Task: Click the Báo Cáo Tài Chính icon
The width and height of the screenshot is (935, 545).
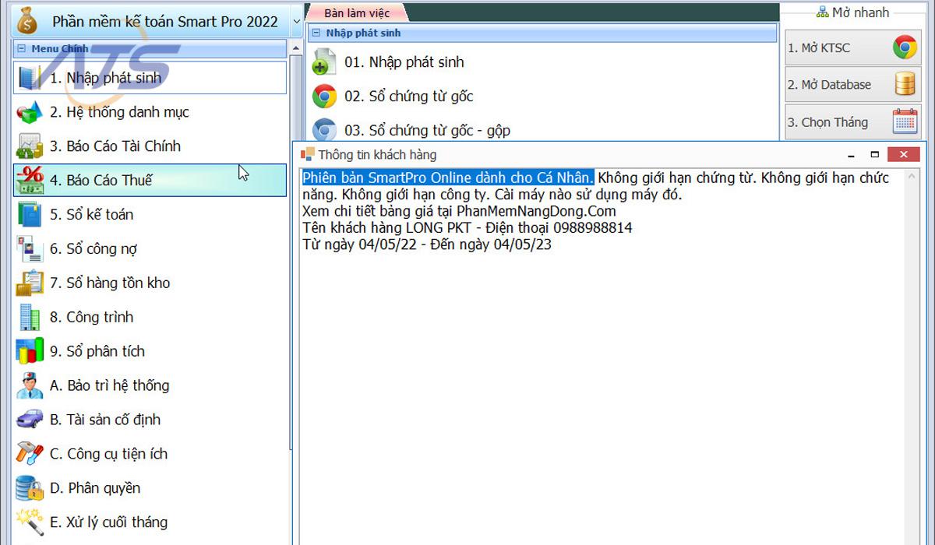Action: (x=30, y=146)
